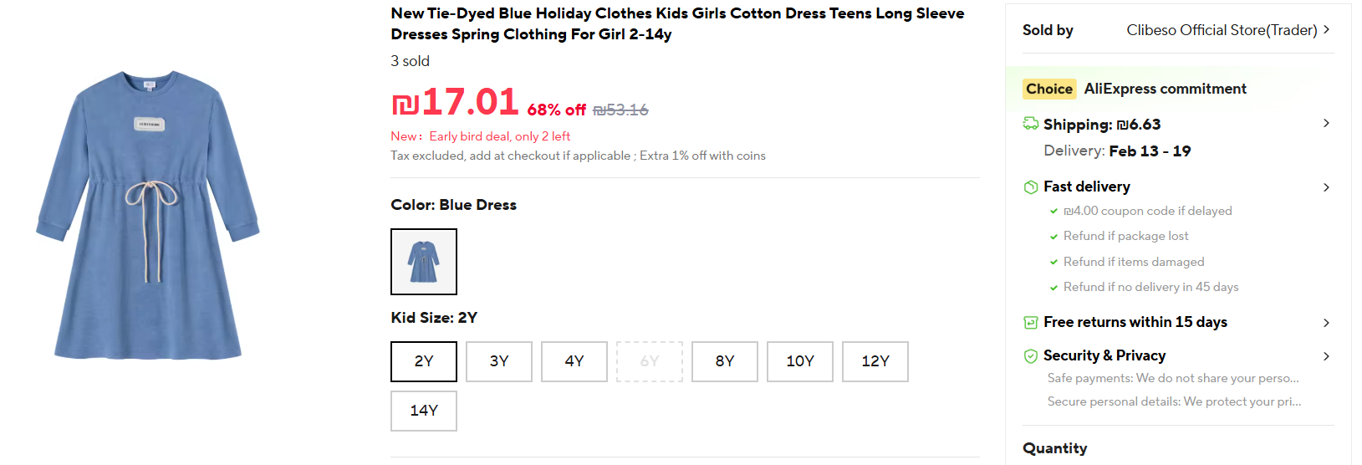
Task: Select the 8Y size button
Action: (725, 361)
